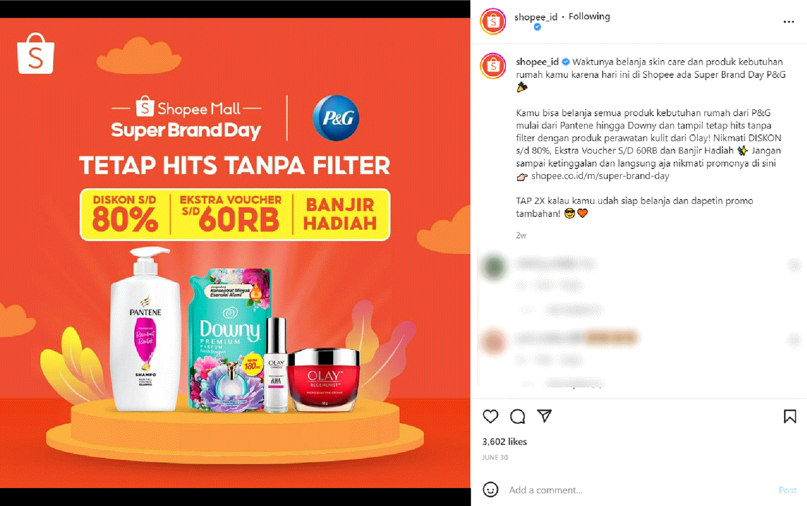Viewport: 807px width, 506px height.
Task: Toggle the Following status button
Action: click(x=589, y=16)
